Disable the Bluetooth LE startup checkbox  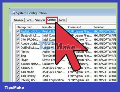[x=18, y=35]
